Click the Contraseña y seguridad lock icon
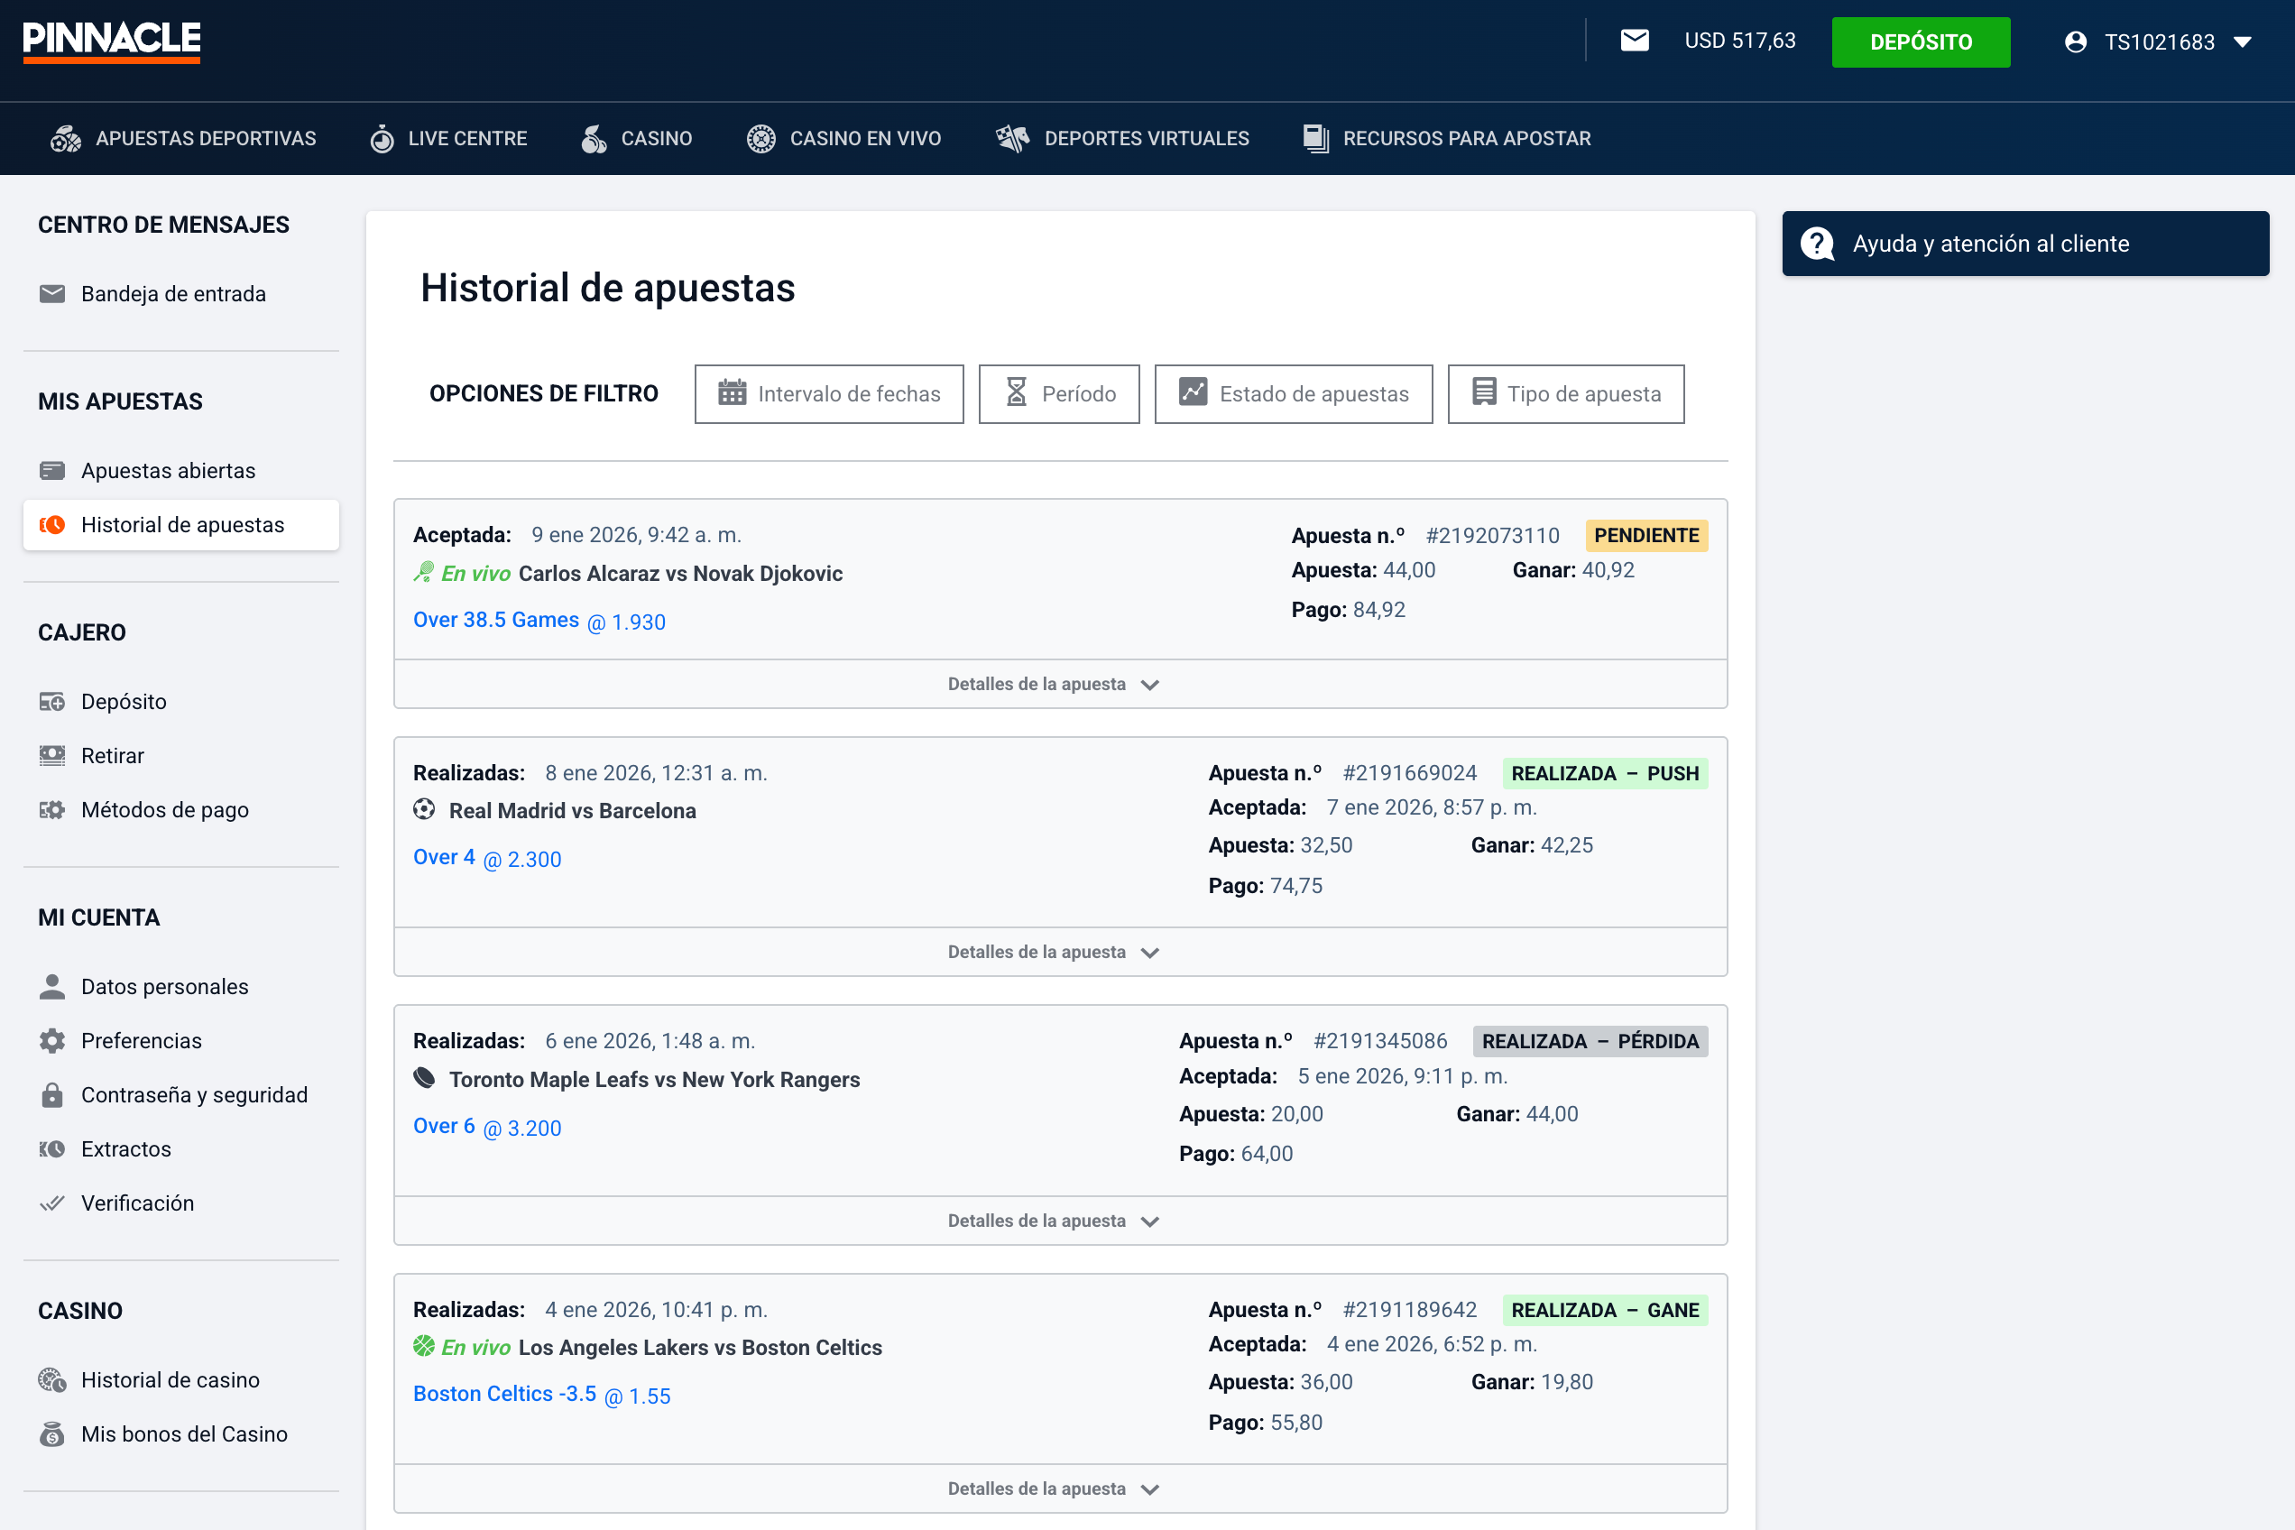 (x=51, y=1094)
